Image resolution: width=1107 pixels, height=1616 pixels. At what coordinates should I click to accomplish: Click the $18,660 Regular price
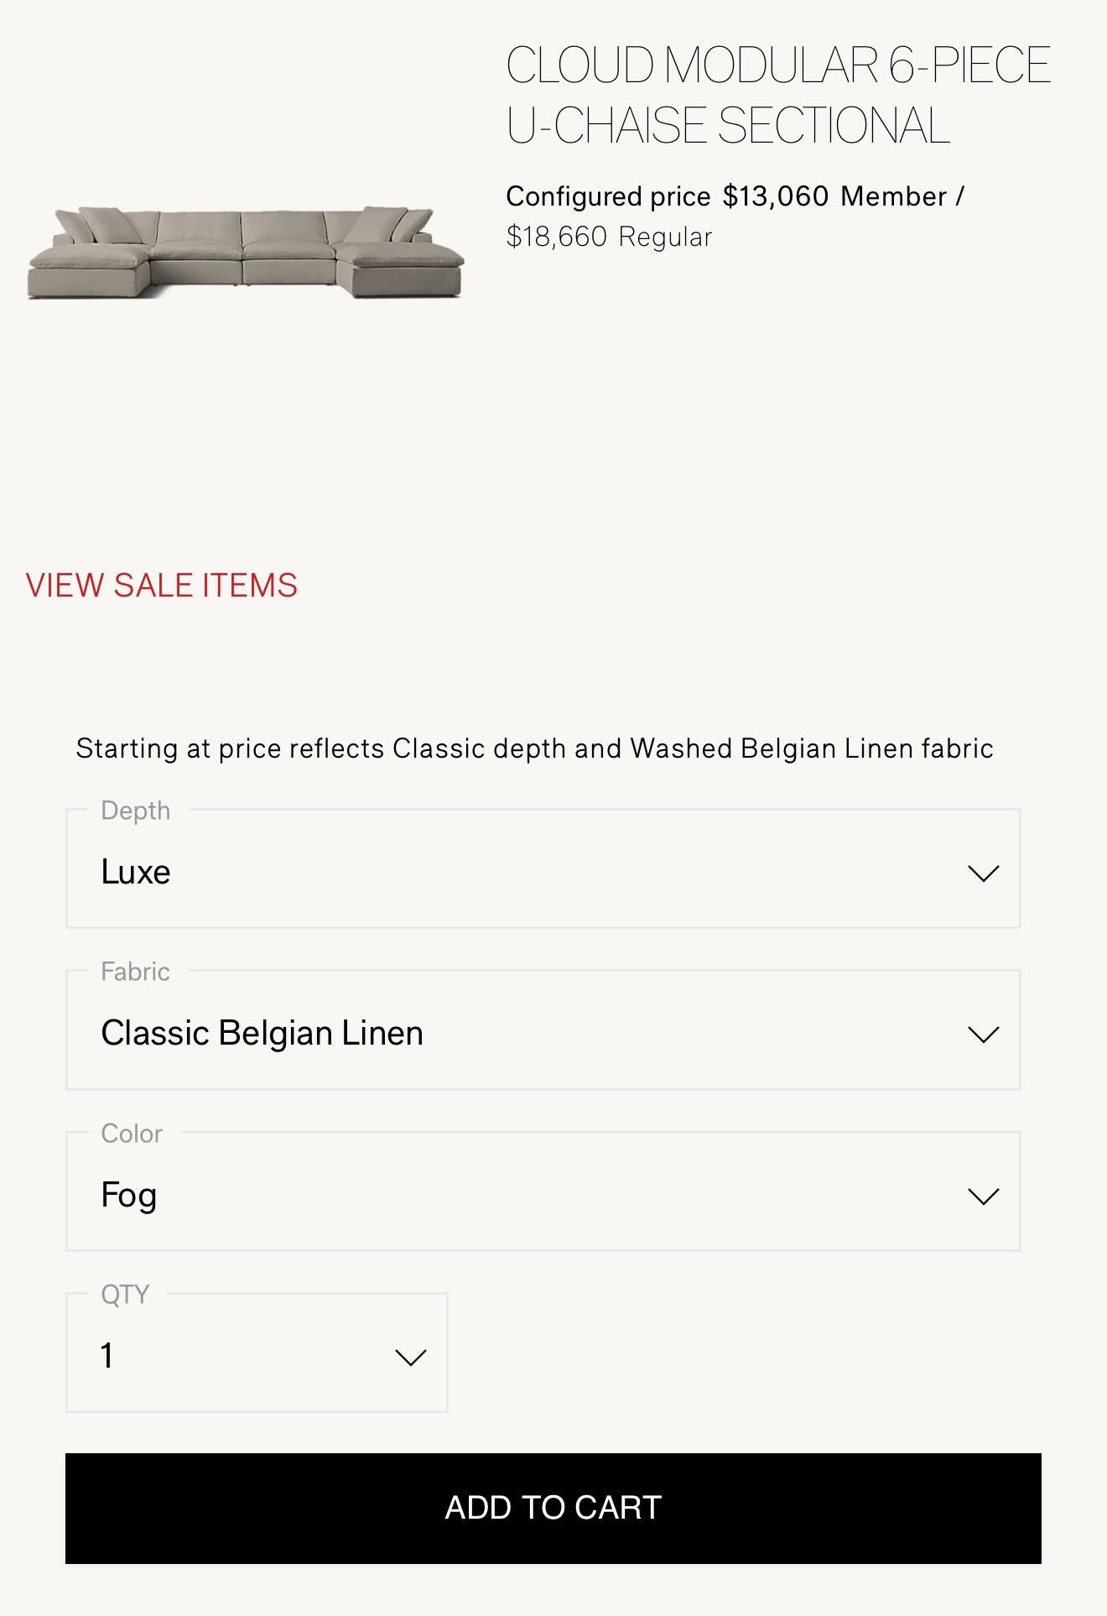[557, 237]
